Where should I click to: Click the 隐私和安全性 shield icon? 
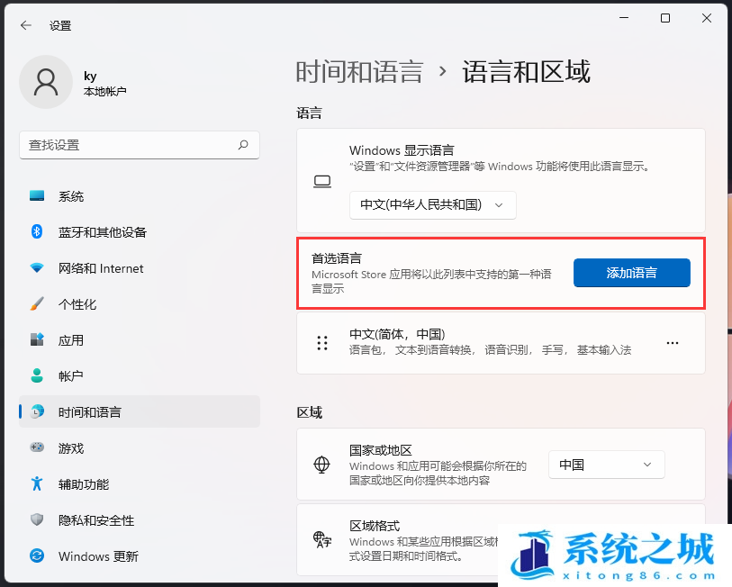point(37,519)
